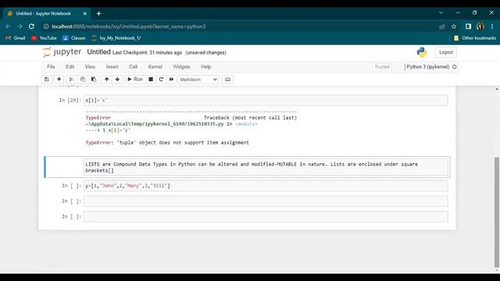
Task: Move selected cell down arrow icon
Action: pyautogui.click(x=117, y=80)
